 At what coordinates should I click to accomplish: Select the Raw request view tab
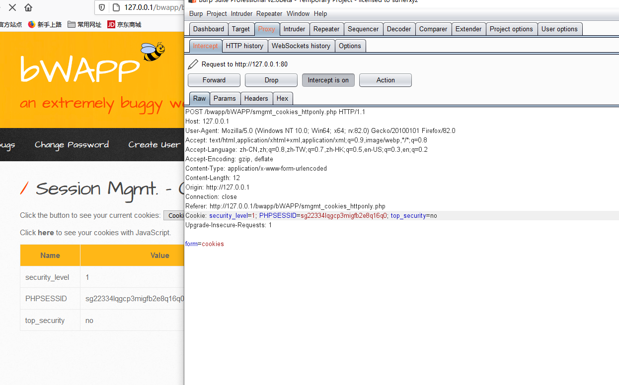point(200,98)
